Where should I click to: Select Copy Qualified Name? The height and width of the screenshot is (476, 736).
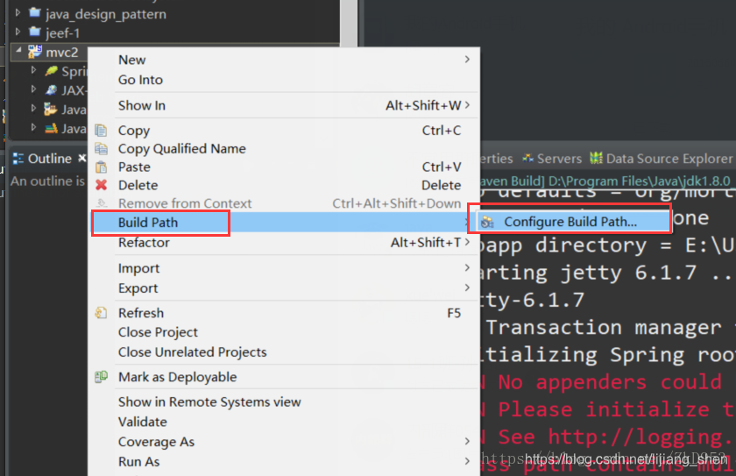coord(284,148)
